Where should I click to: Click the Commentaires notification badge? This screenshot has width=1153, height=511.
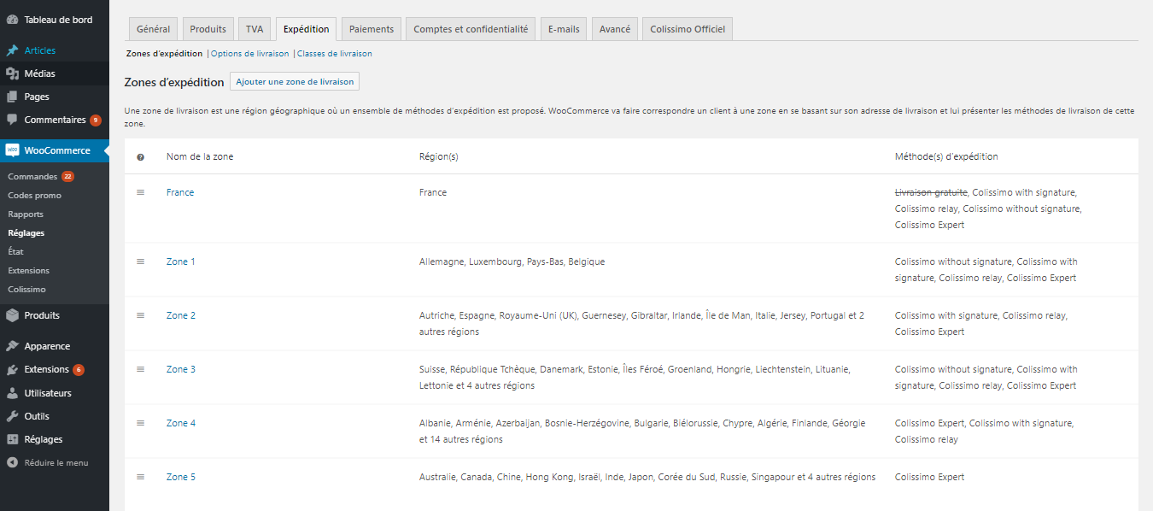click(96, 120)
